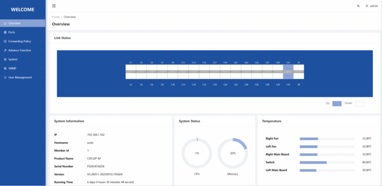Open the Advance Function menu item
Viewport: 382px width, 186px height.
click(19, 50)
